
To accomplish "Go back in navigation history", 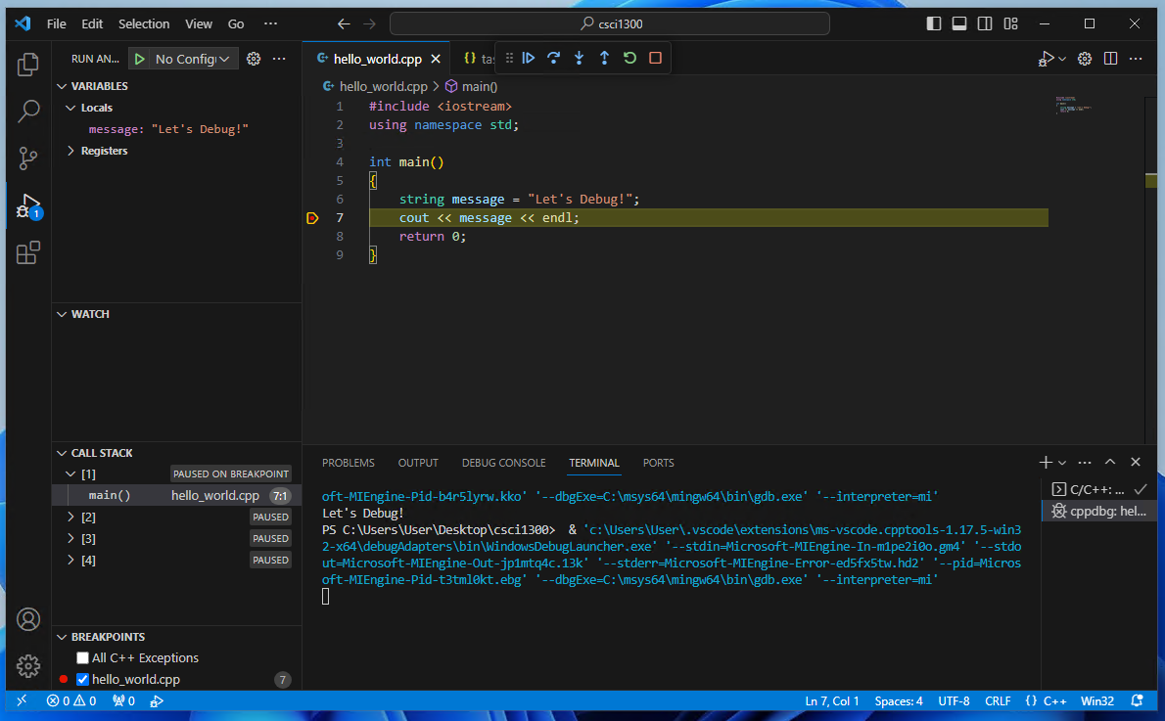I will pos(344,23).
